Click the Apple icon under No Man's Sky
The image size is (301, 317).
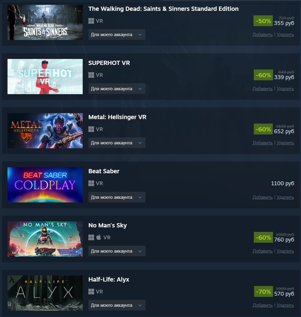[99, 237]
